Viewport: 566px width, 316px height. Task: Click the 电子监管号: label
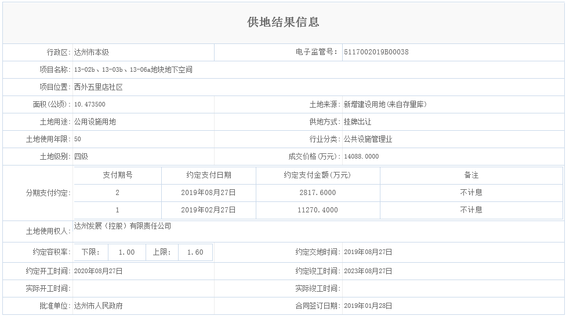click(317, 52)
